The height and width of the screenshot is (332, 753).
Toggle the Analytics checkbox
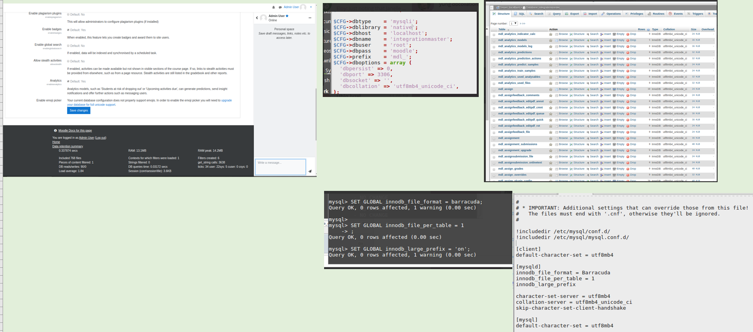[68, 81]
